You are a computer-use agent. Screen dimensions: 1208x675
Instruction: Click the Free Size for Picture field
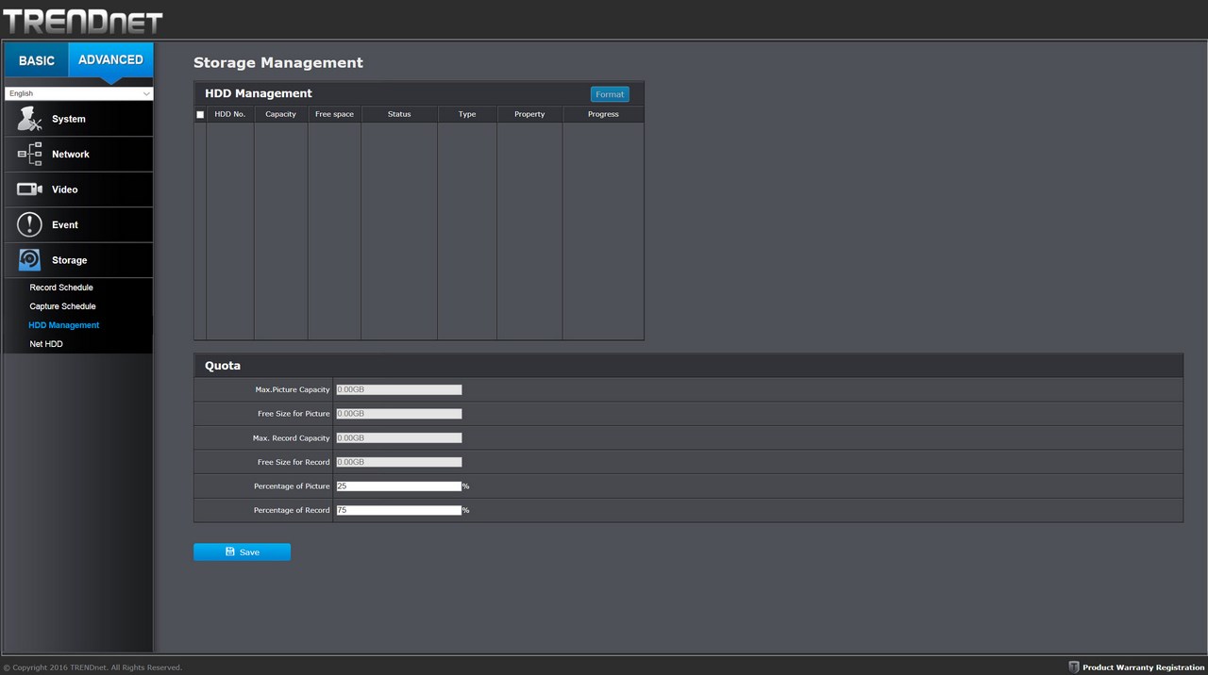click(x=398, y=414)
